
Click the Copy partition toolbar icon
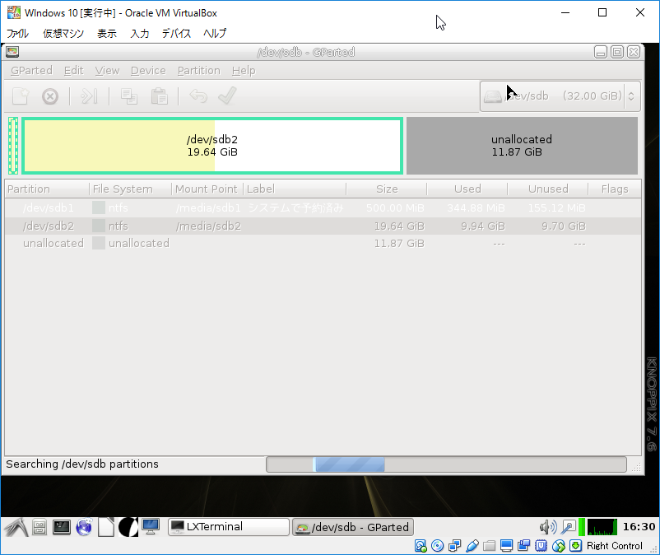(x=129, y=96)
